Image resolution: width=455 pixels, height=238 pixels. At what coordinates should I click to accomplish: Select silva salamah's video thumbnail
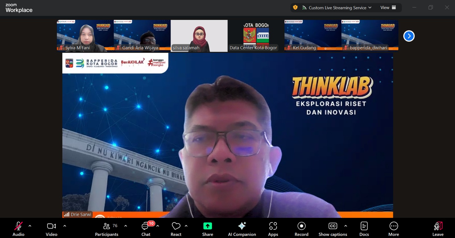tap(199, 36)
